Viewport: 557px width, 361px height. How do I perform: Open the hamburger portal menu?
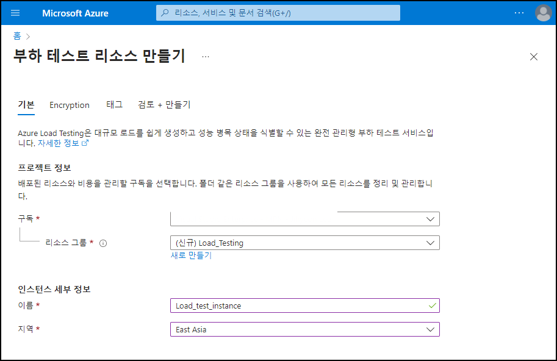[x=15, y=13]
